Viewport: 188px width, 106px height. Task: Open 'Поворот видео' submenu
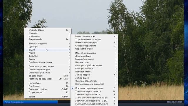tap(94, 72)
